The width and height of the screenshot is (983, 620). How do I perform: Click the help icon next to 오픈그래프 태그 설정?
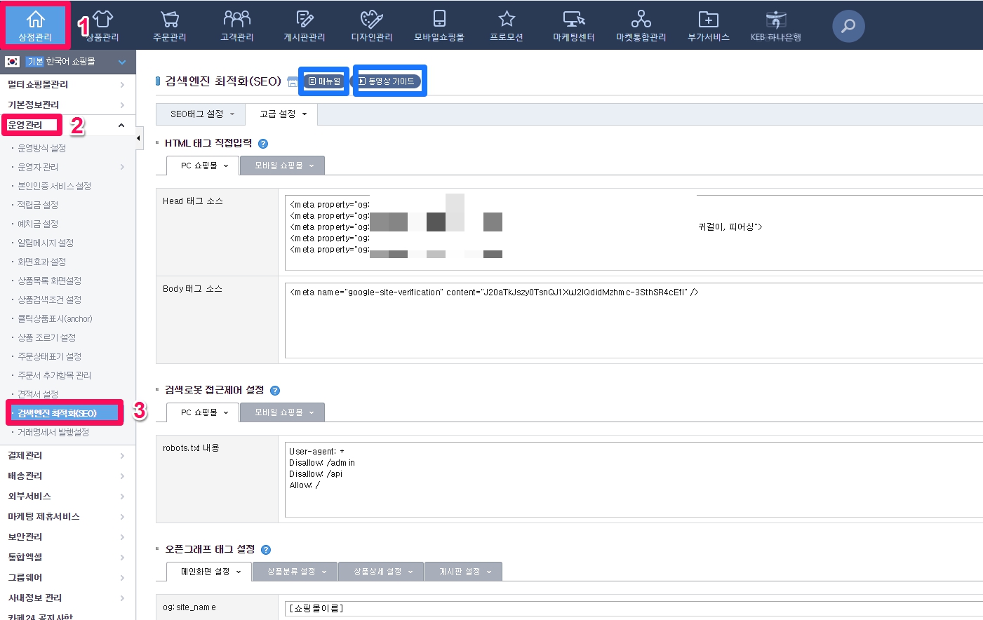point(265,551)
